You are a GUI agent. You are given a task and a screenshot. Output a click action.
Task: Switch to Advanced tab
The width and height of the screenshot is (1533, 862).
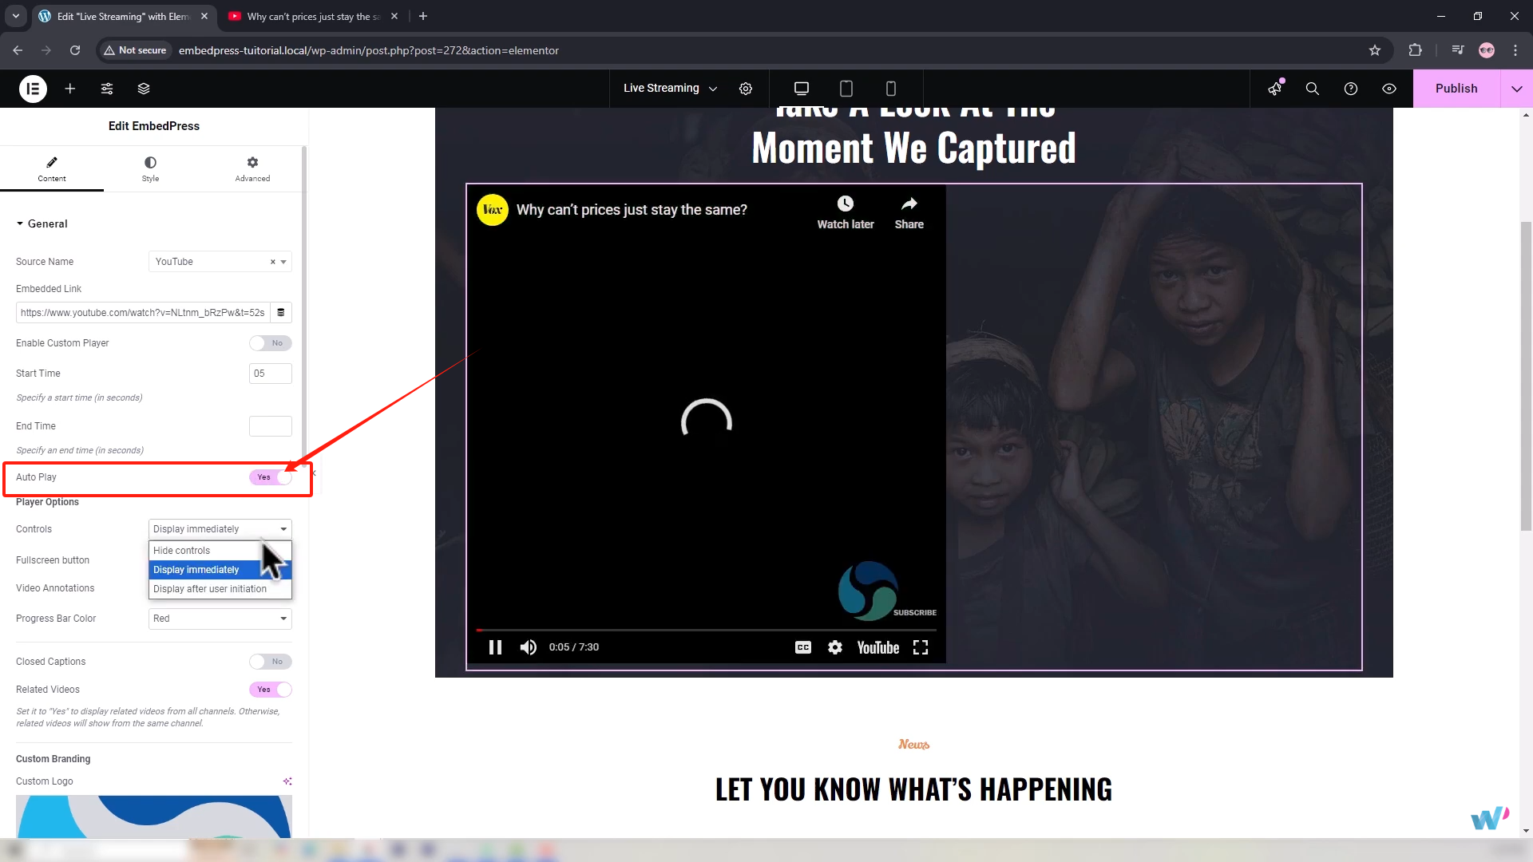[252, 168]
